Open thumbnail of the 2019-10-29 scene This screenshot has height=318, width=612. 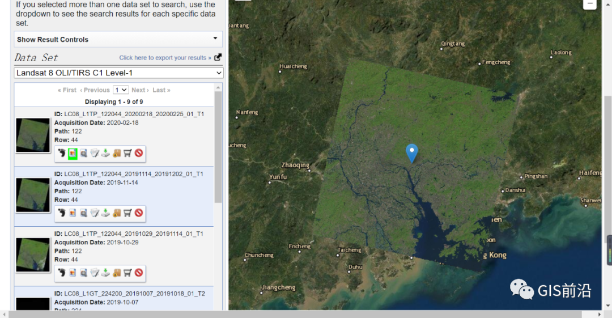pyautogui.click(x=33, y=255)
